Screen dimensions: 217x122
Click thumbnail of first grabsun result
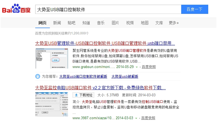[52, 58]
